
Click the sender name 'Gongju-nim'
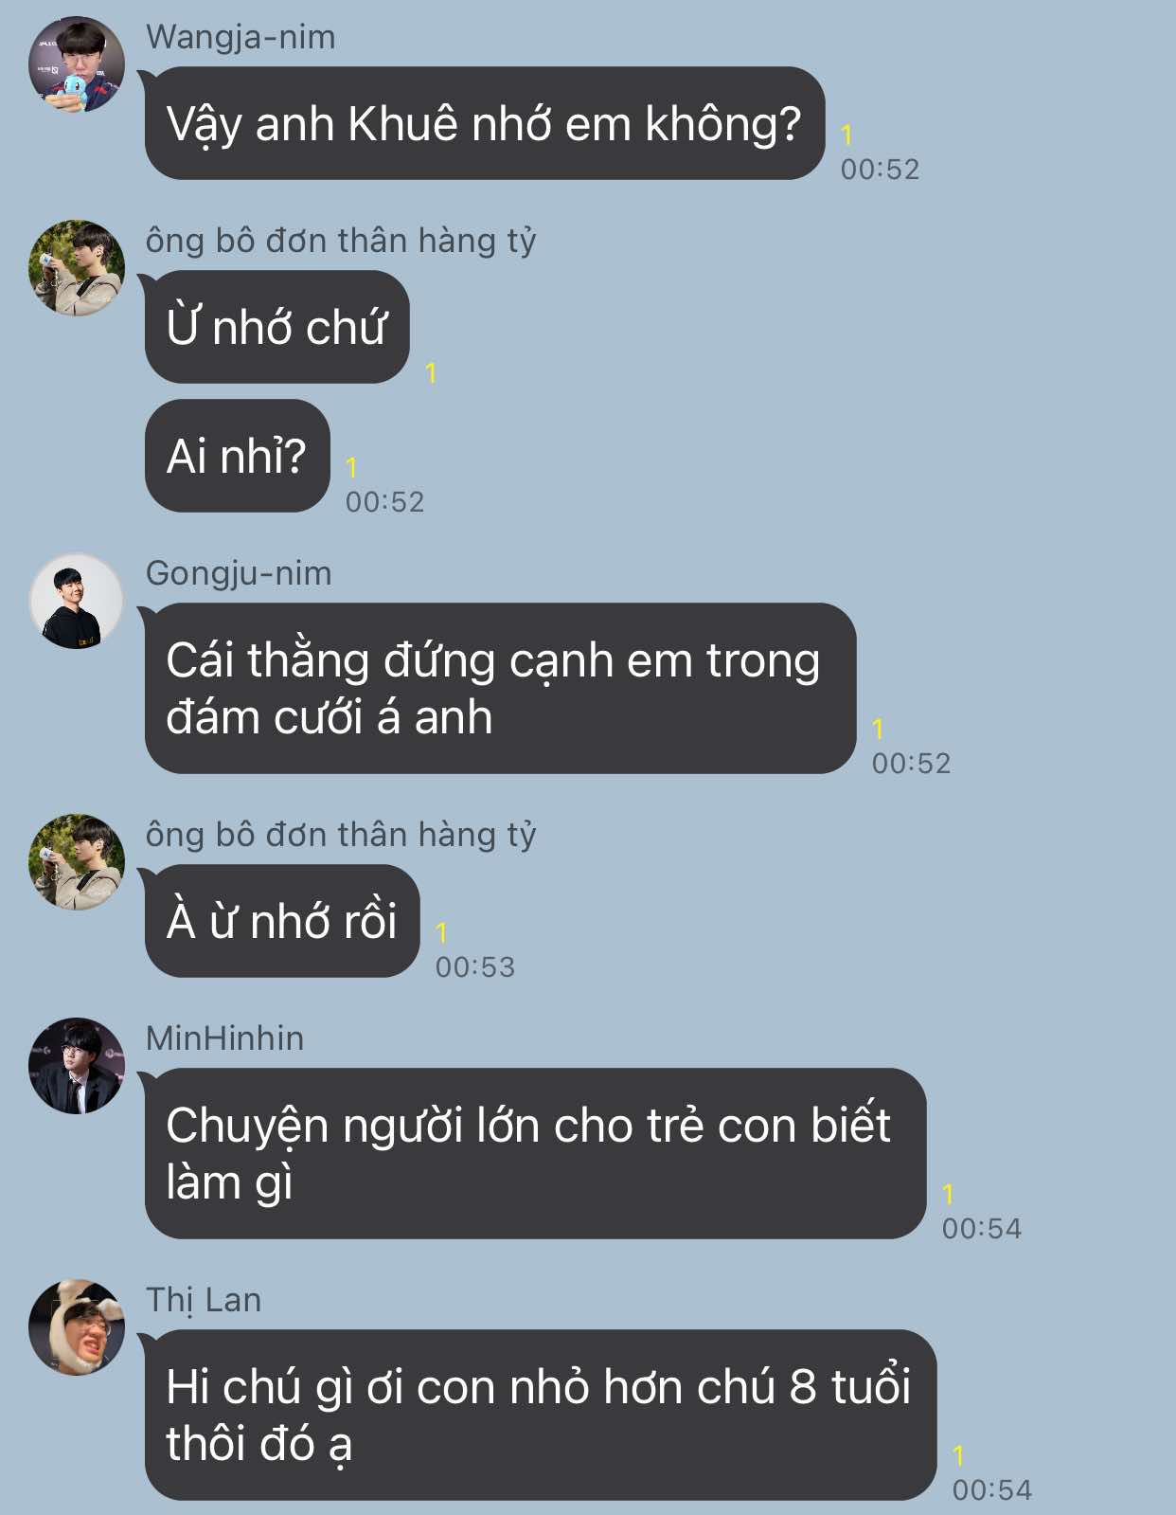(239, 574)
